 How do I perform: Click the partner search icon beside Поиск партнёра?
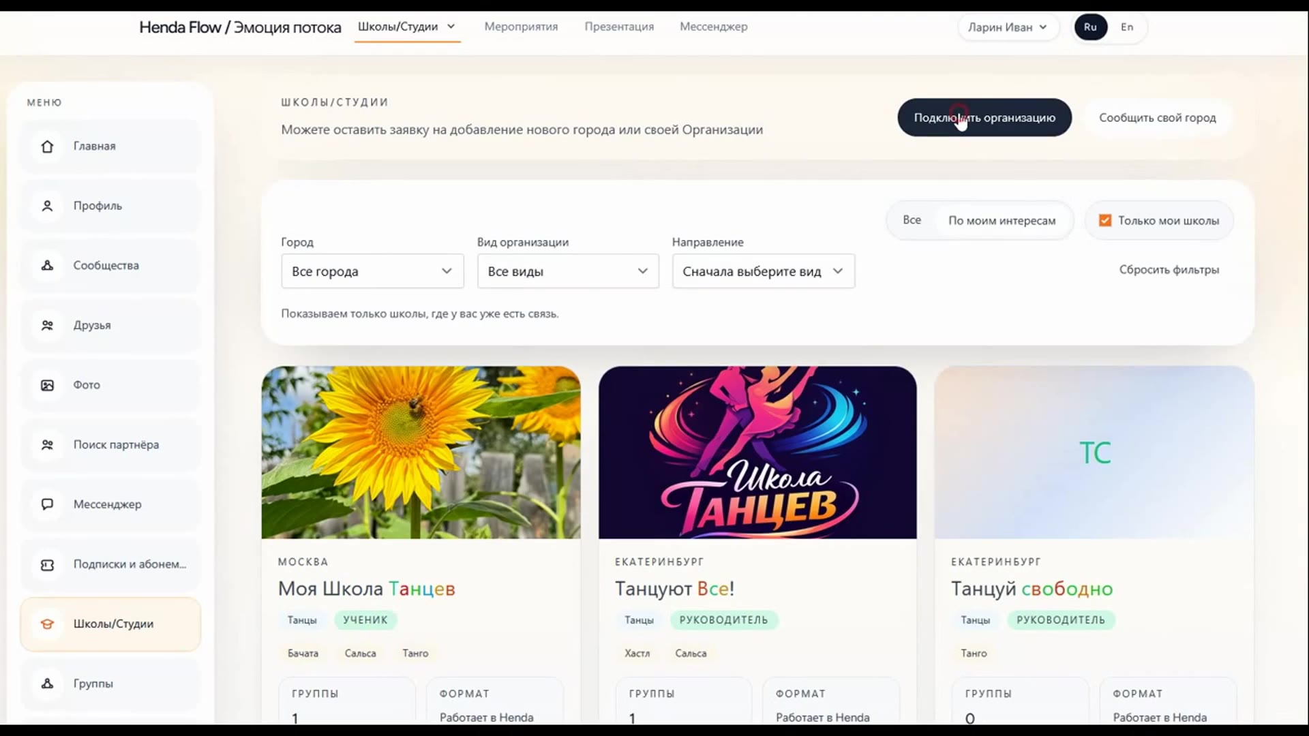tap(47, 445)
